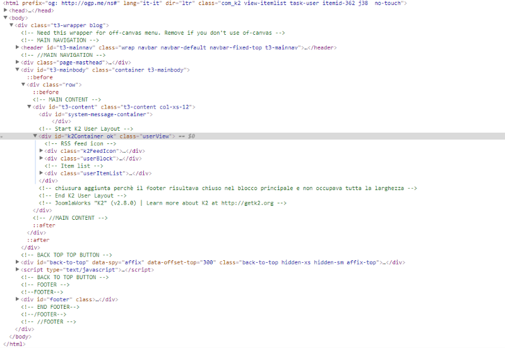This screenshot has height=348, width=505.
Task: Click the '<!-- FOOTER -->' comment with spaces
Action: click(x=45, y=285)
